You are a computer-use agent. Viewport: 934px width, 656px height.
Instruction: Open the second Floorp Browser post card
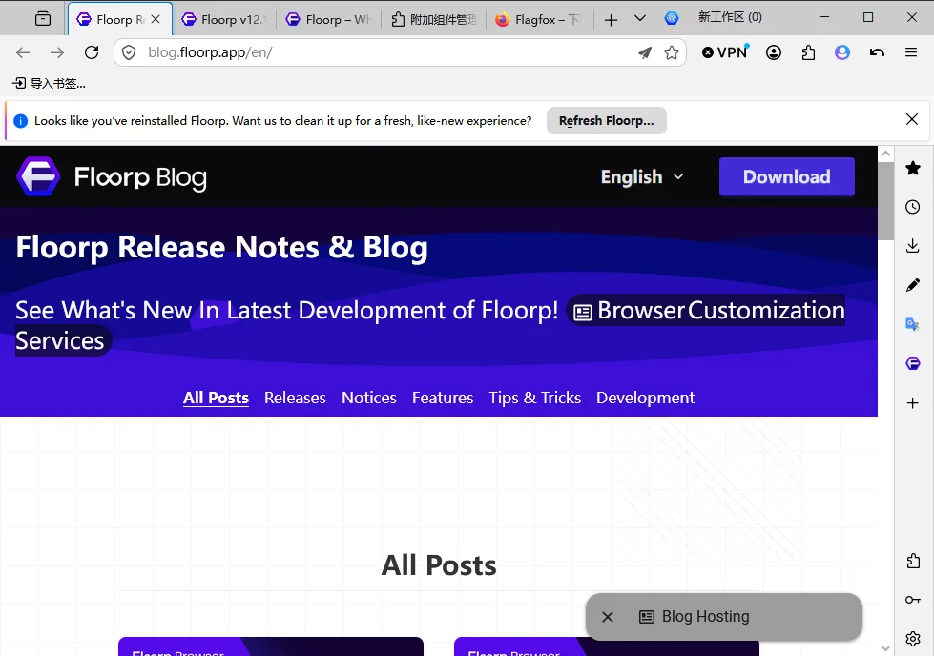(x=607, y=648)
